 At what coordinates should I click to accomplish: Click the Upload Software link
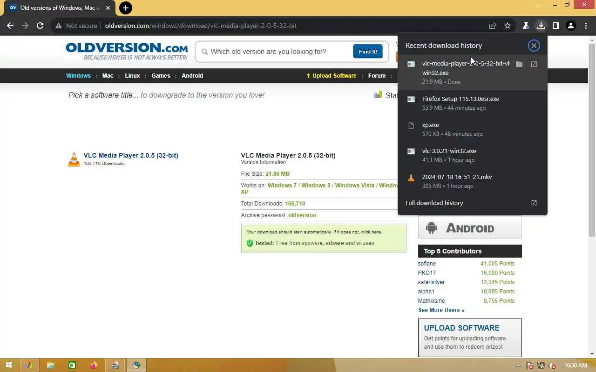click(x=331, y=75)
